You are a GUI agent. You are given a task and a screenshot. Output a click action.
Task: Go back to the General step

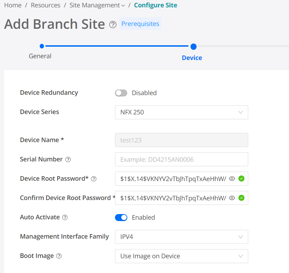[x=40, y=56]
